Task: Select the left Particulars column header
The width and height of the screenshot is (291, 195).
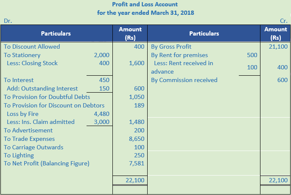Action: coord(56,33)
